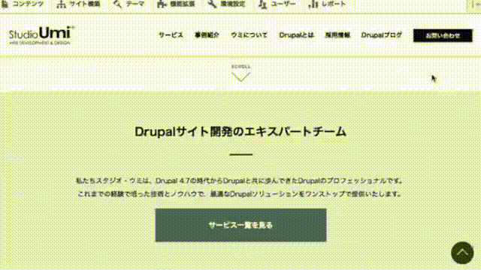Click the round back-to-top arrow button
The height and width of the screenshot is (270, 481).
(462, 253)
